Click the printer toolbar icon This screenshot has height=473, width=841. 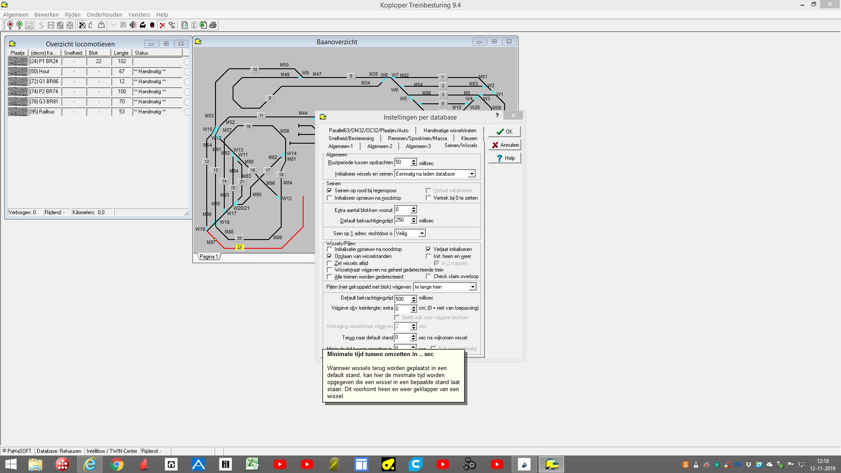[x=213, y=25]
